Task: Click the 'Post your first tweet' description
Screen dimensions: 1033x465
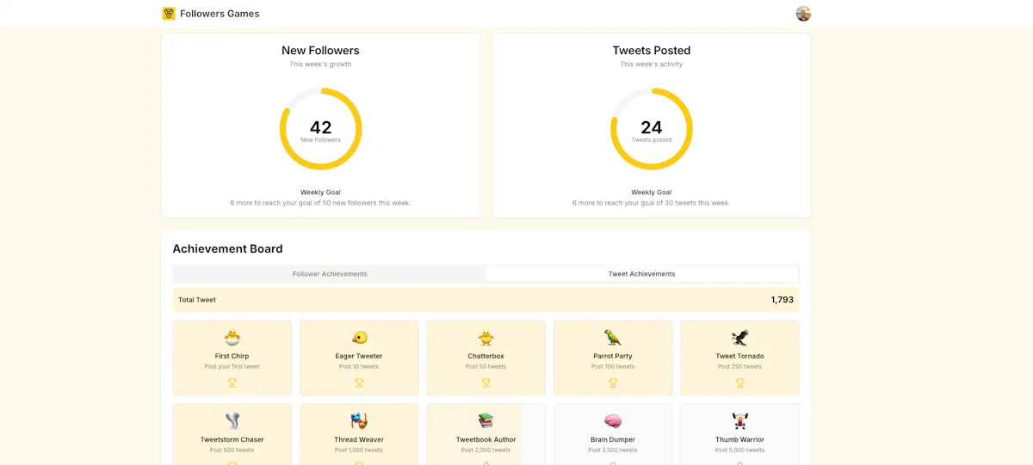Action: (232, 367)
